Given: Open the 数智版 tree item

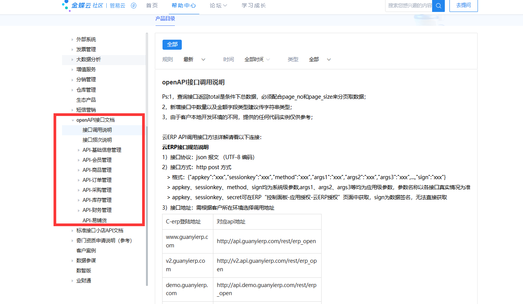Looking at the screenshot, I should 84,270.
